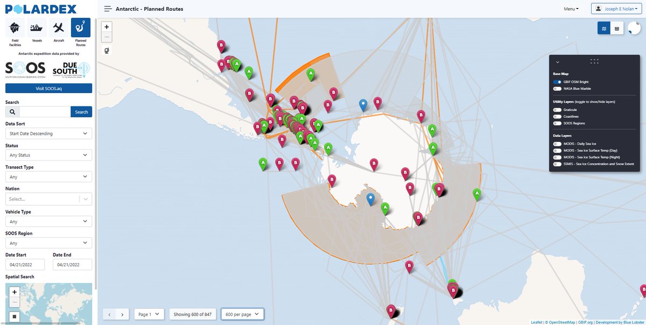Enable the NASA Blue Marble base map
This screenshot has height=325, width=646.
pyautogui.click(x=557, y=88)
